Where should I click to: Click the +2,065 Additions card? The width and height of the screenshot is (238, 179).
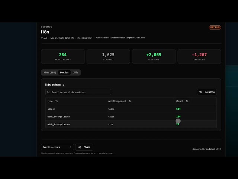(154, 56)
